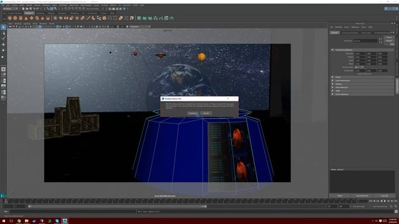Collapse the Transform Attributes section

362,50
